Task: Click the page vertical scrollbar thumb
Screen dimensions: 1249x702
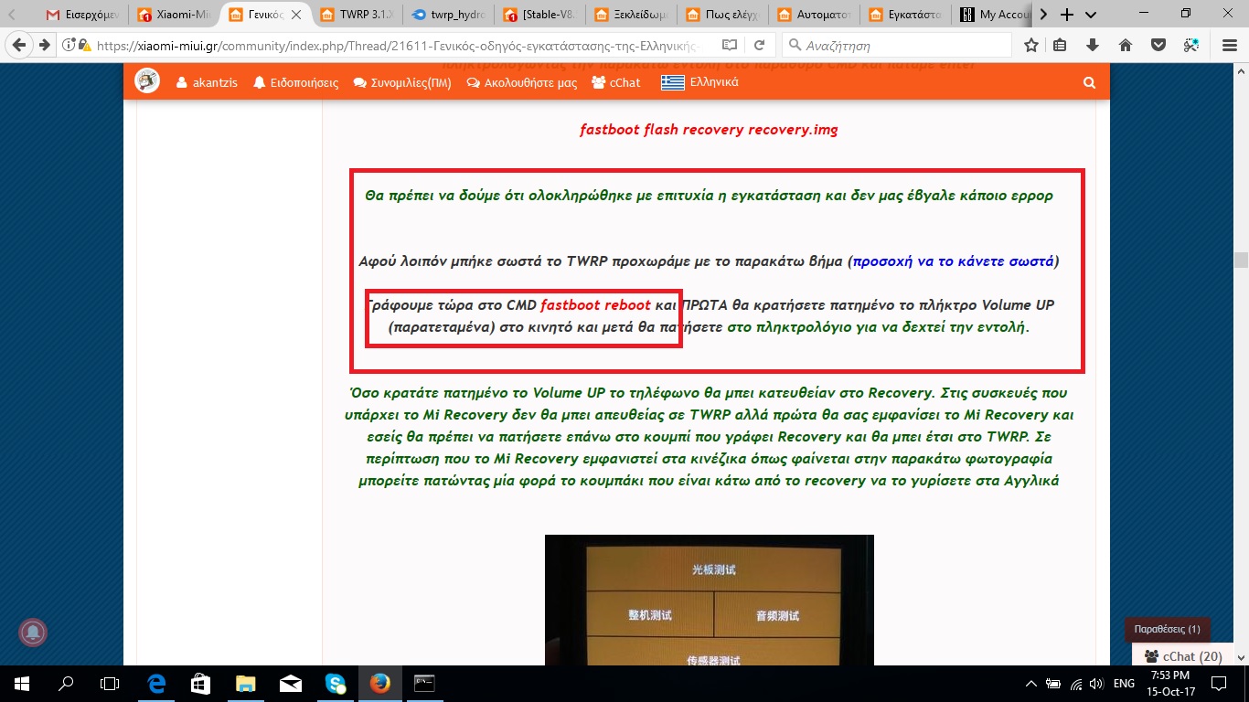Action: [x=1241, y=259]
